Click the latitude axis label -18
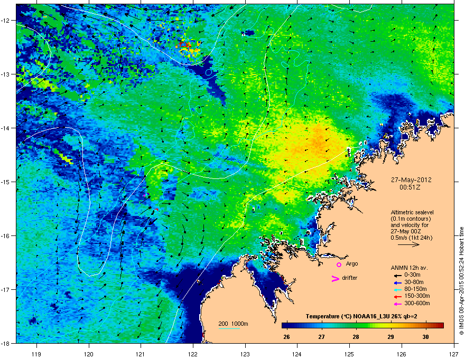 tap(5, 343)
